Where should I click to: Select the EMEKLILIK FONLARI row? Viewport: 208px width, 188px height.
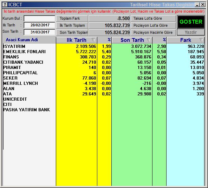(x=104, y=52)
